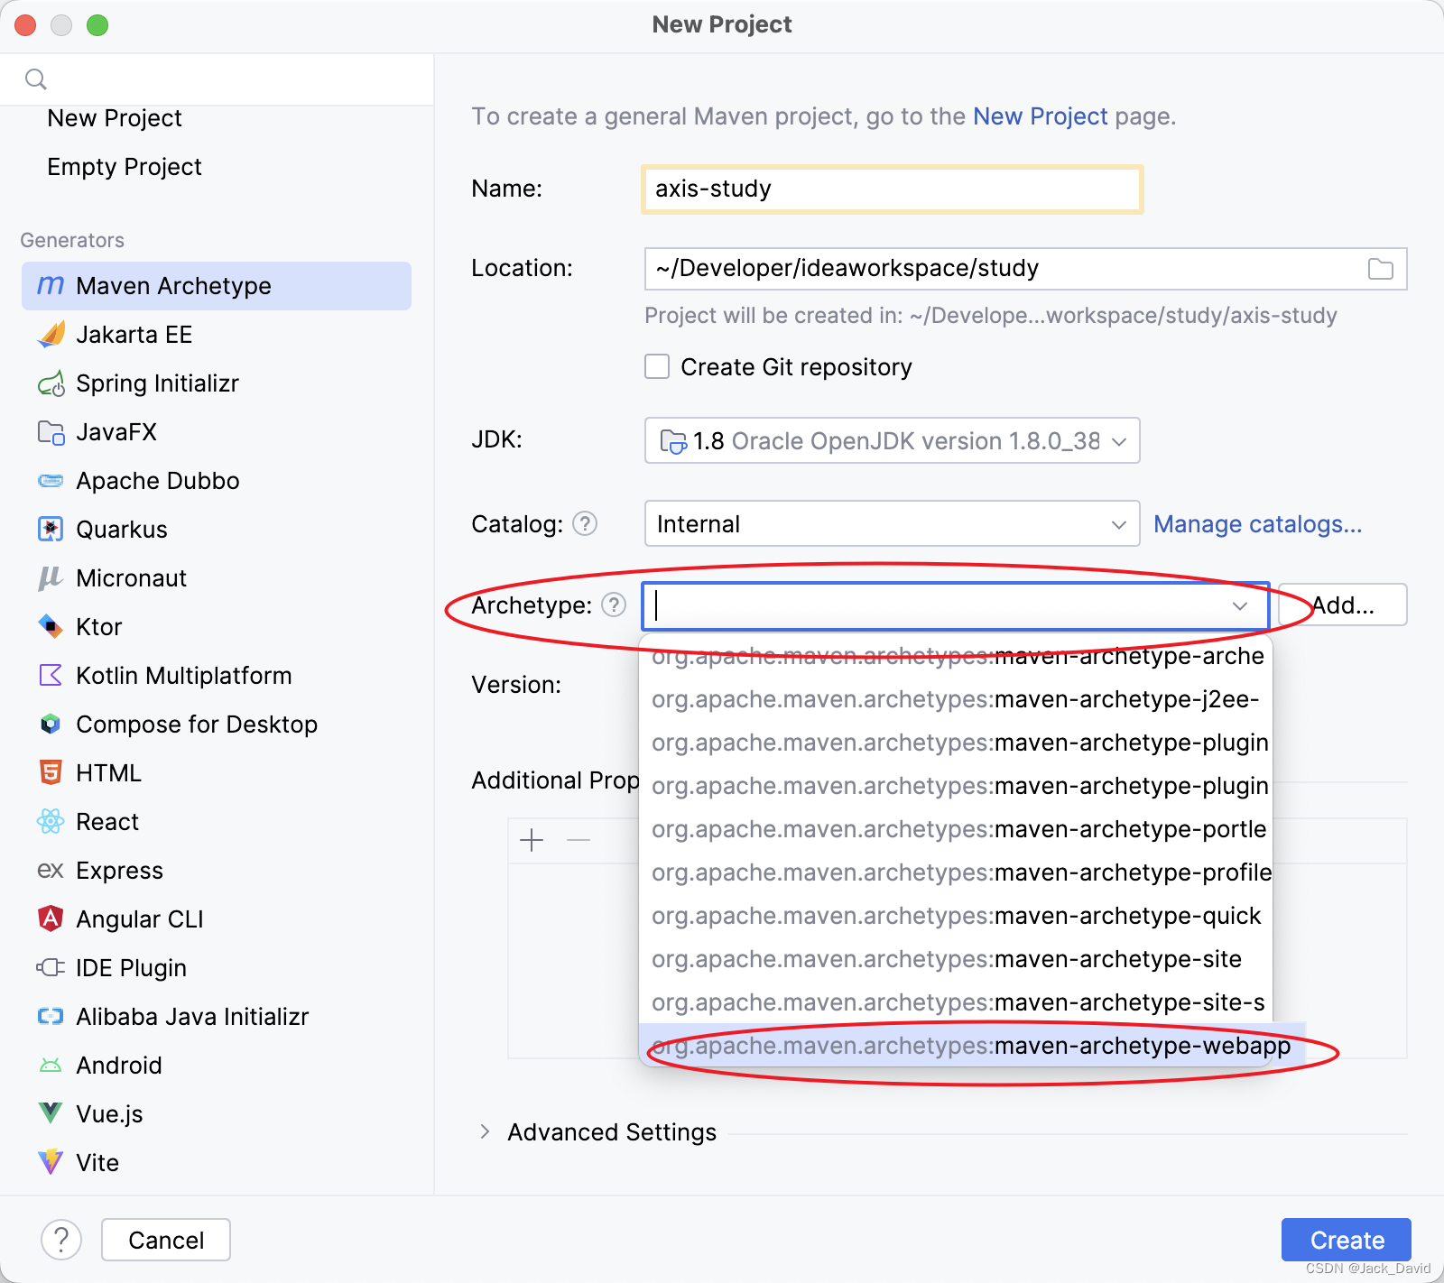Select Android generator label

(119, 1065)
